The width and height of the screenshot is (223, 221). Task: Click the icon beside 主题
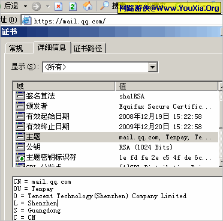(x=20, y=137)
